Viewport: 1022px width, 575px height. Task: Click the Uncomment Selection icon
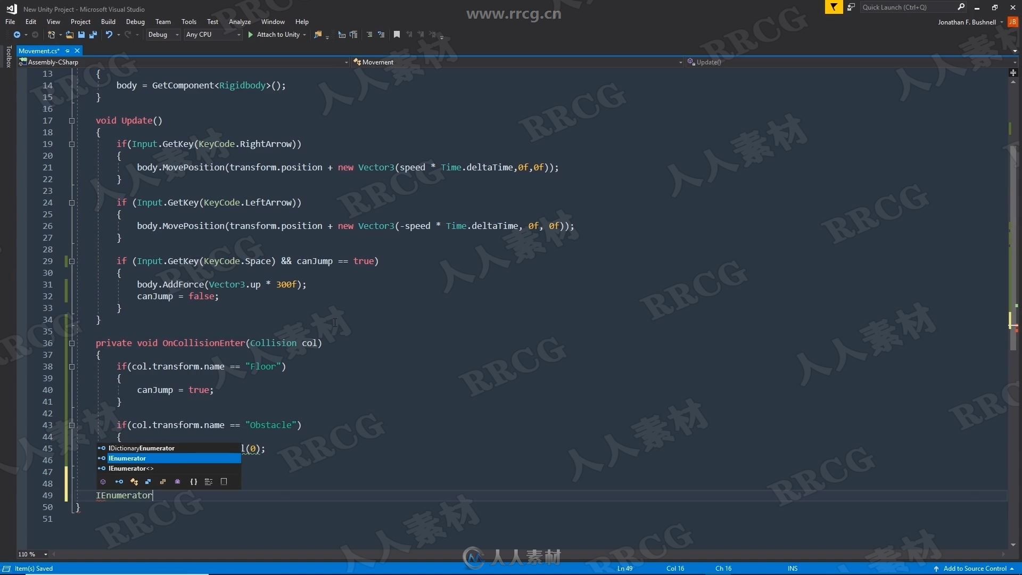click(x=353, y=35)
